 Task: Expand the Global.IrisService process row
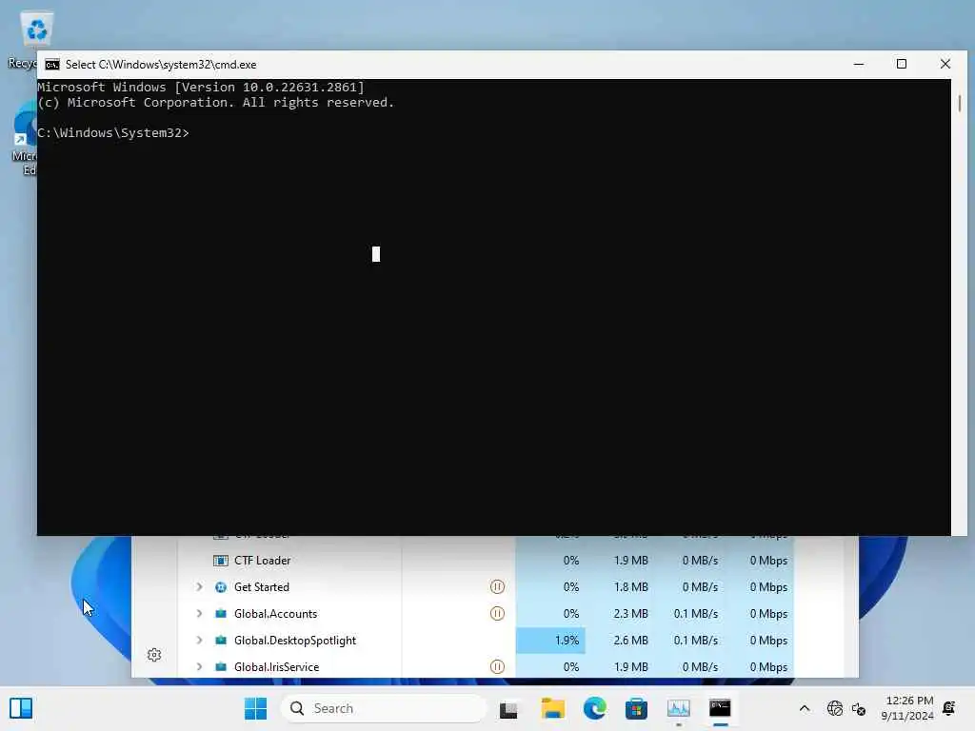click(199, 667)
